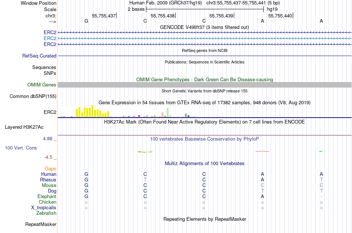Viewport: 352px width, 233px height.
Task: Open Short Genetic Variants from dbSNP title
Action: tap(205, 91)
